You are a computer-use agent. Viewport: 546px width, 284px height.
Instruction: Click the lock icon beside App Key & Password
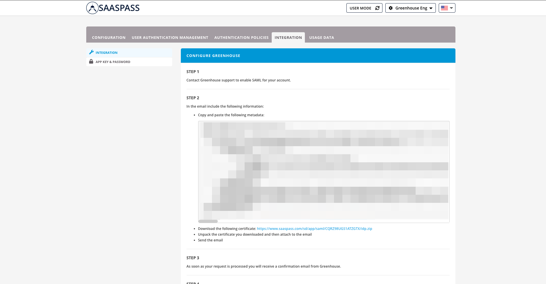(x=91, y=62)
